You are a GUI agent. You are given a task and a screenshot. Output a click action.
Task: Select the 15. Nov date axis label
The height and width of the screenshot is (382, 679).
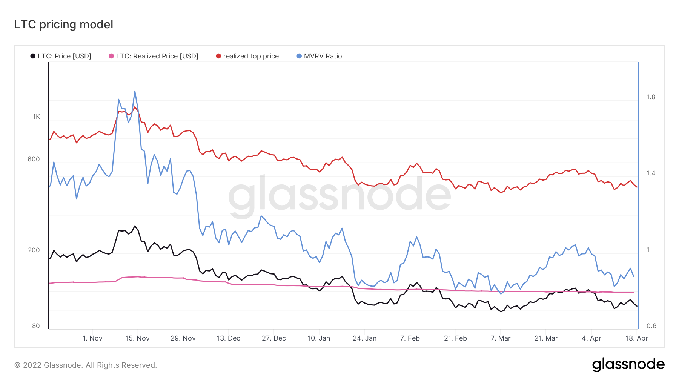138,338
